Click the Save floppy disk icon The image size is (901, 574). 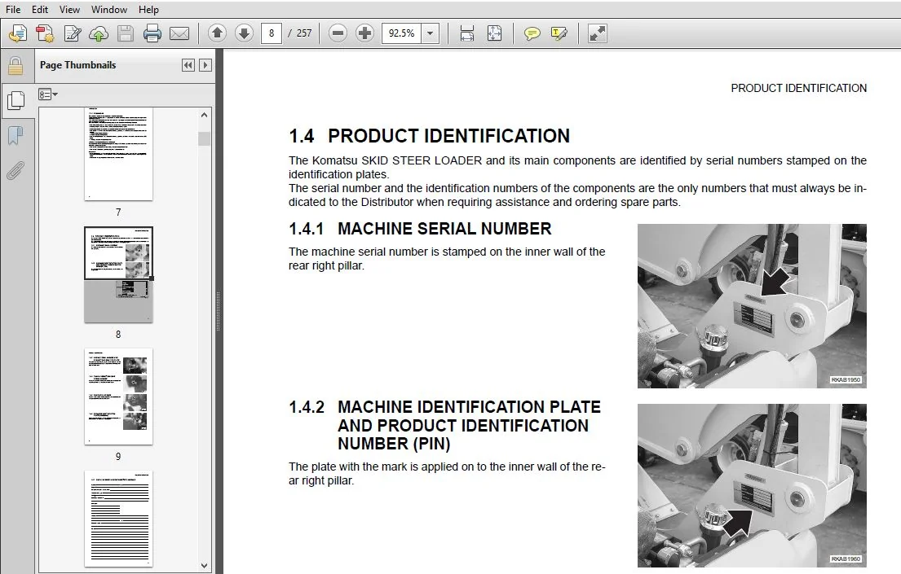click(126, 33)
